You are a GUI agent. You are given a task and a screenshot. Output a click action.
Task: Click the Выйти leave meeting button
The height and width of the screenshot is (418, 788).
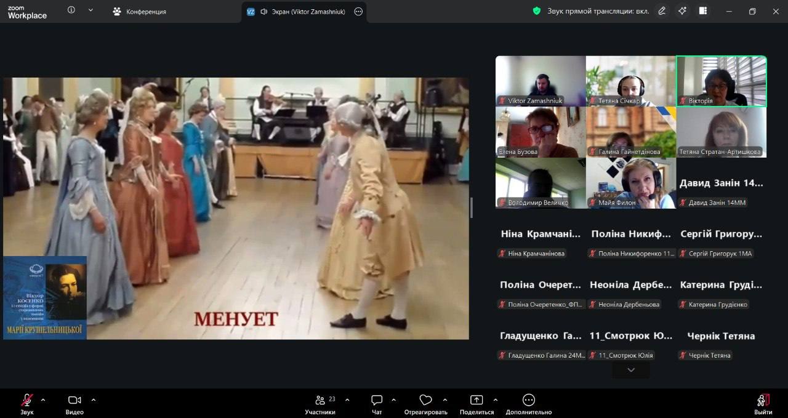point(763,401)
